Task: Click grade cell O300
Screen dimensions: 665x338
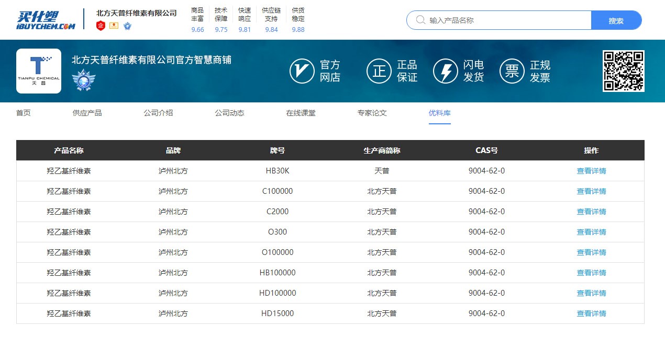Action: [x=278, y=232]
